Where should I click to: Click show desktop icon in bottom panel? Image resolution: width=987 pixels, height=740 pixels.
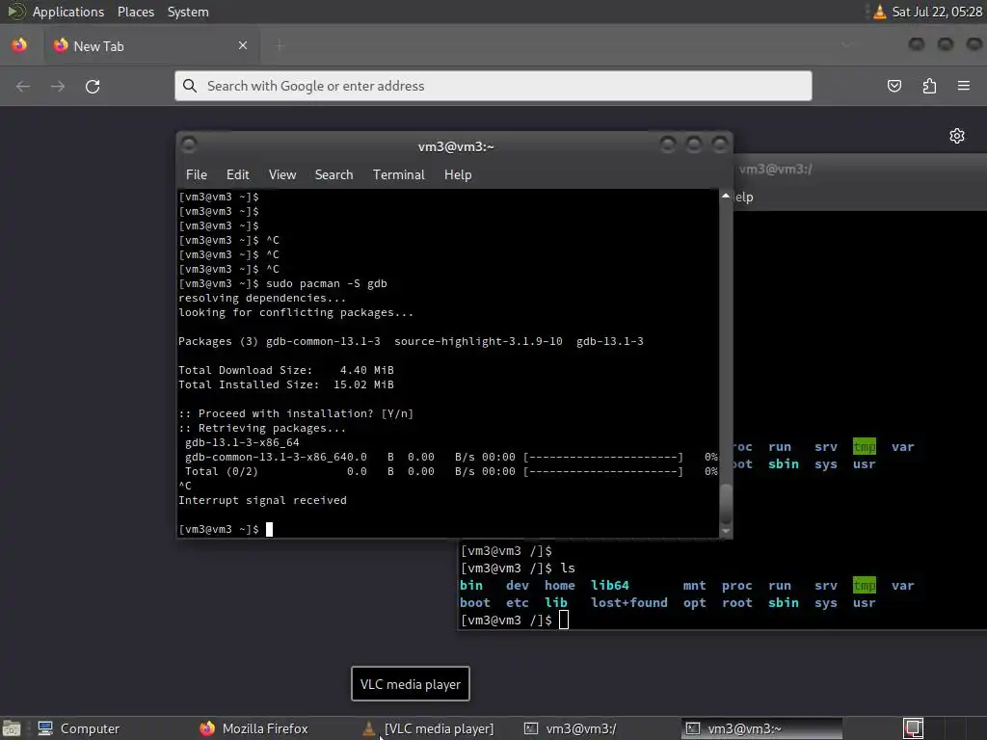[x=12, y=728]
